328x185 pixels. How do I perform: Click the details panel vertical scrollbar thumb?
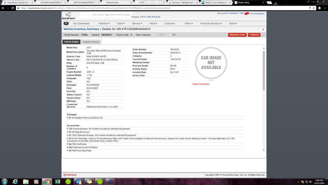tap(264, 71)
